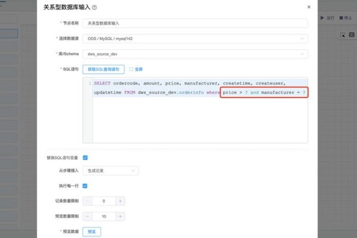Image resolution: width=357 pixels, height=238 pixels.
Task: Click 运行 button in background toolbar
Action: point(327,18)
